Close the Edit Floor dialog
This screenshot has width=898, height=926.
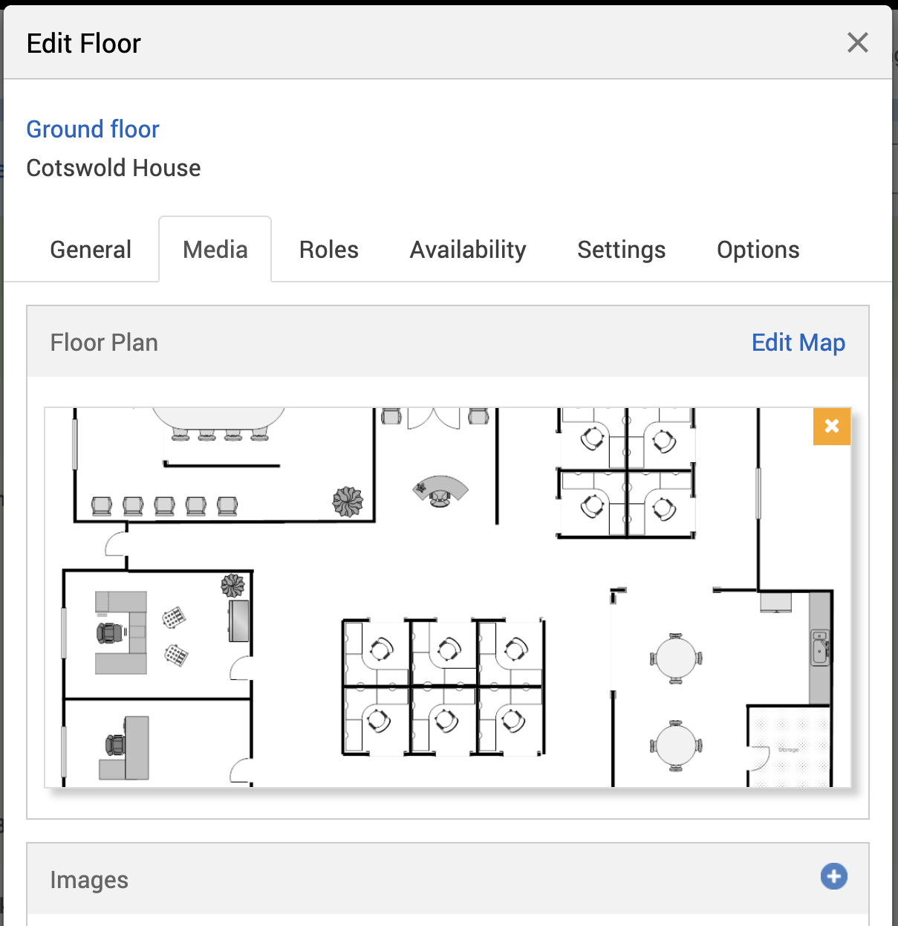(858, 42)
